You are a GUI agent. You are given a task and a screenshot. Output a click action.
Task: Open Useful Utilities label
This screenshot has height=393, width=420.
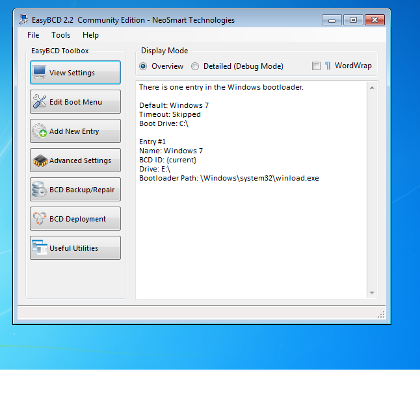pyautogui.click(x=73, y=248)
